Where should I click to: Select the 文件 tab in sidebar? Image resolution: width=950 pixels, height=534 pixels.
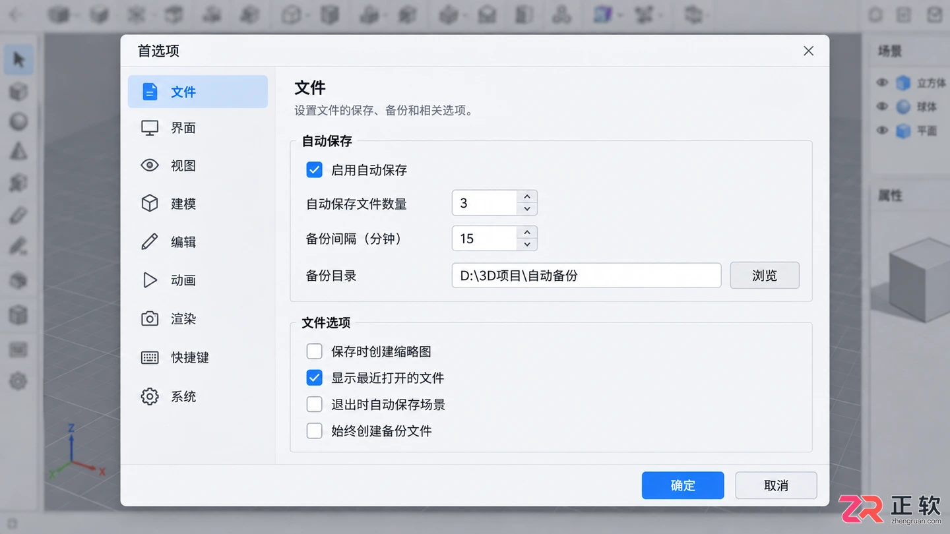[x=197, y=92]
